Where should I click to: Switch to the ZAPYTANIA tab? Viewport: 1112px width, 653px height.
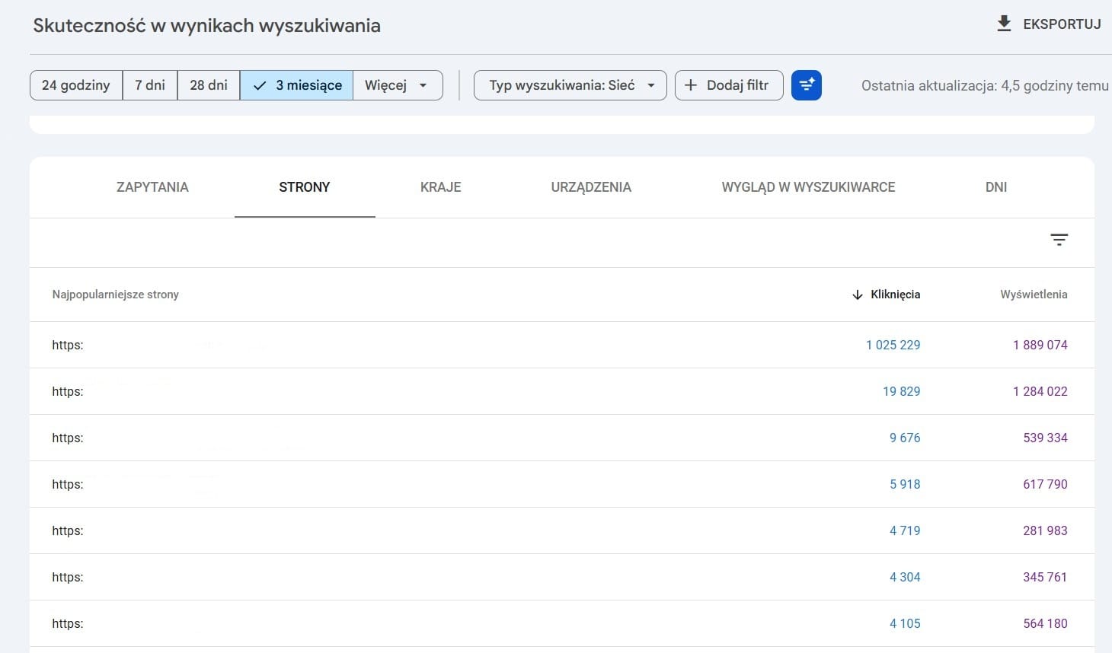tap(152, 187)
